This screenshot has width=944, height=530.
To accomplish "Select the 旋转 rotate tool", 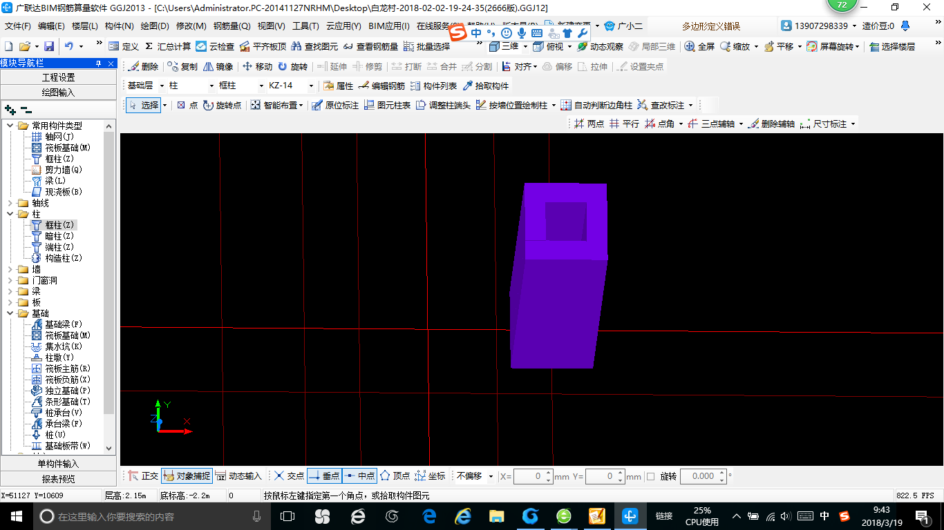I will pyautogui.click(x=293, y=66).
